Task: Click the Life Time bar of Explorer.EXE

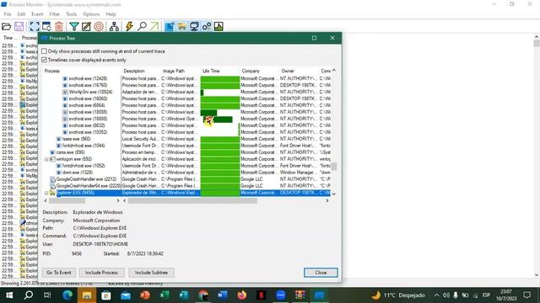Action: (x=220, y=193)
